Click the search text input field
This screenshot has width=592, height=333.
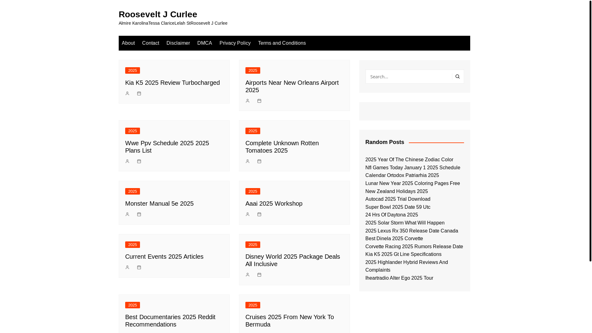point(409,76)
